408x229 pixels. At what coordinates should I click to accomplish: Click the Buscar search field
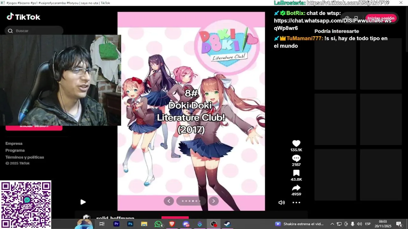pyautogui.click(x=34, y=31)
